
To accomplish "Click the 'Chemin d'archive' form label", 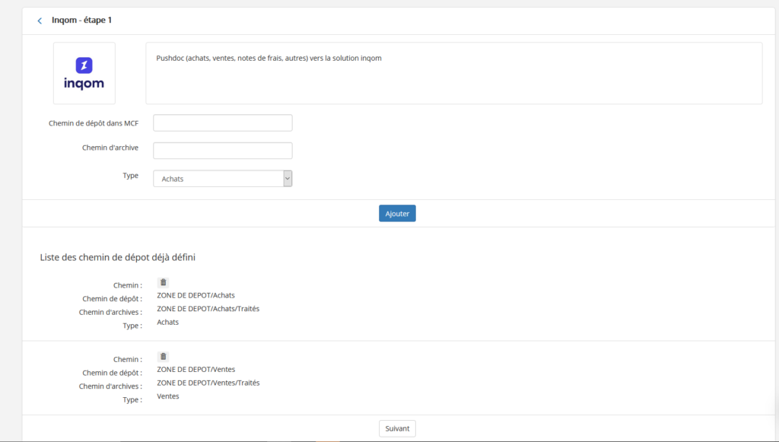I will pos(110,148).
